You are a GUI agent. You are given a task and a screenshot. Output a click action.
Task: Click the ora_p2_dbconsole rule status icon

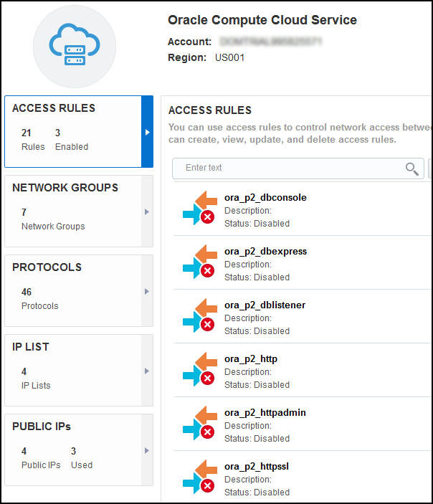pyautogui.click(x=200, y=208)
